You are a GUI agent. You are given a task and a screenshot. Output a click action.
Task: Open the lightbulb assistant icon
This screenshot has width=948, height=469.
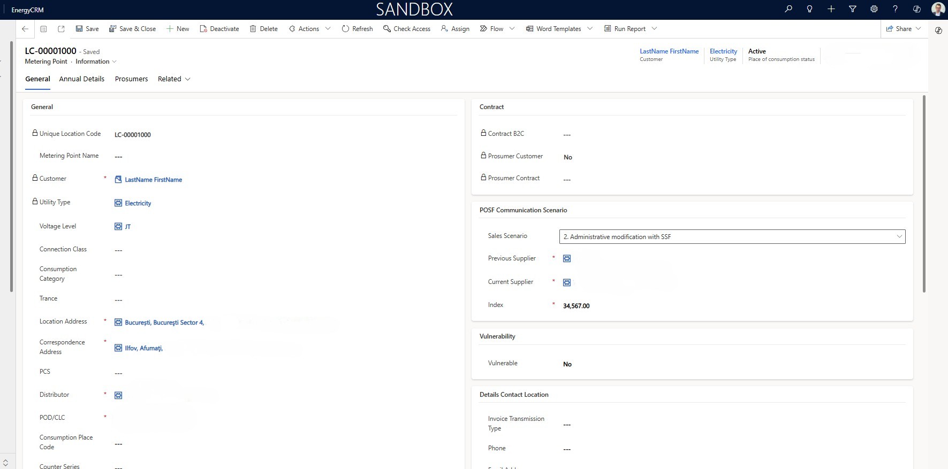point(809,9)
